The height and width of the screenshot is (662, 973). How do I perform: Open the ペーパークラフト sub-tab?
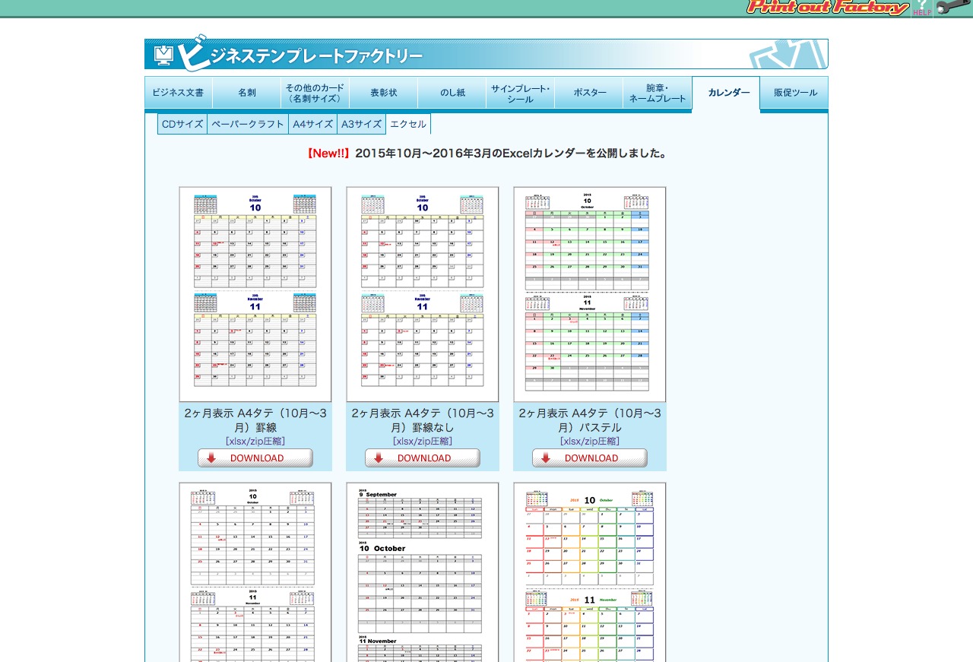click(248, 124)
